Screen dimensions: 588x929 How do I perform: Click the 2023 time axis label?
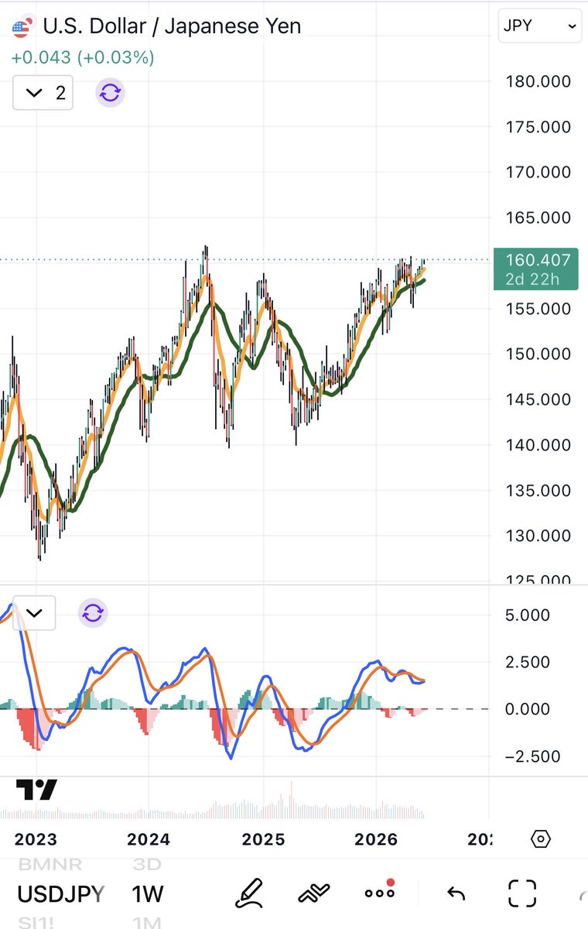36,839
